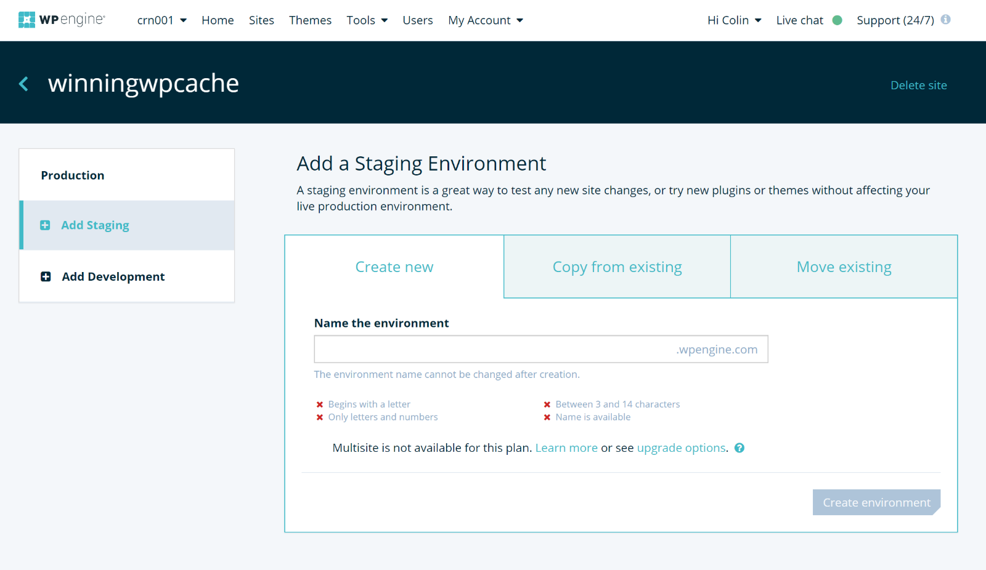Switch to the Move existing tab
Viewport: 986px width, 570px height.
click(844, 267)
